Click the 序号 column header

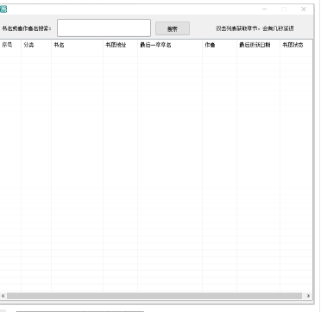tap(10, 45)
